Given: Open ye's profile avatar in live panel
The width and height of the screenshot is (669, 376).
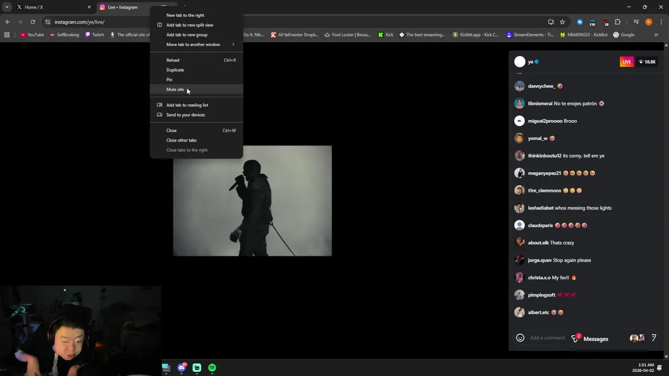Looking at the screenshot, I should click(520, 62).
